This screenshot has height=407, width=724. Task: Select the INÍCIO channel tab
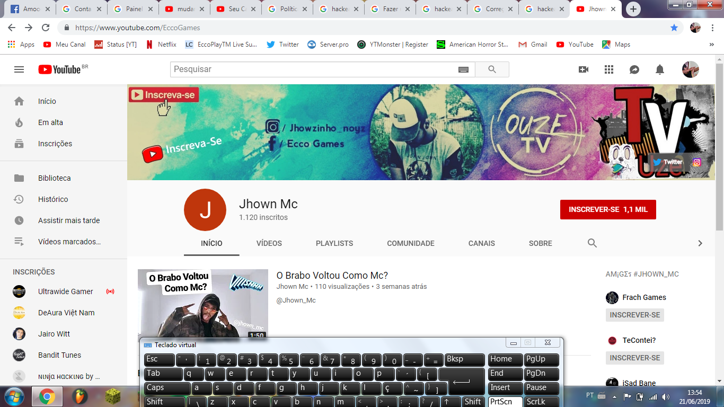211,243
